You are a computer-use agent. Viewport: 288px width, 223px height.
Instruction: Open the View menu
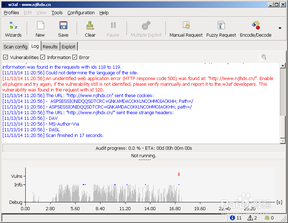tap(41, 13)
